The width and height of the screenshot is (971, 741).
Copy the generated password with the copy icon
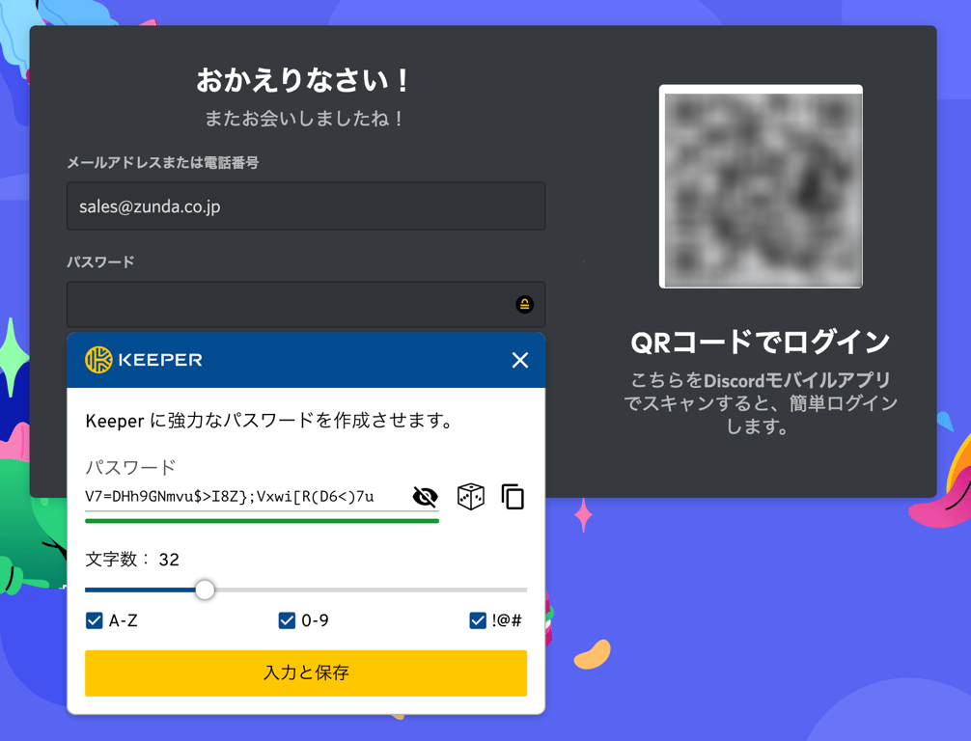pyautogui.click(x=513, y=496)
